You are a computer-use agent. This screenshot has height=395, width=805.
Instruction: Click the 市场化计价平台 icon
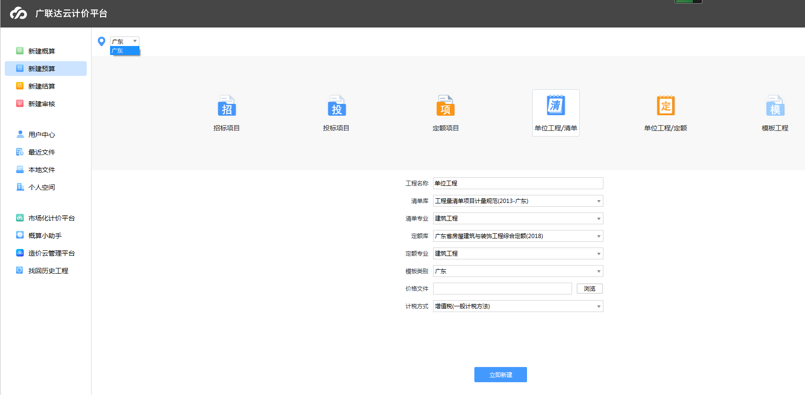pyautogui.click(x=20, y=218)
